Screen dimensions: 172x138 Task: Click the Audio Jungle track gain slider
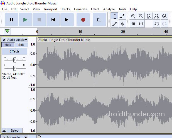click(15, 60)
